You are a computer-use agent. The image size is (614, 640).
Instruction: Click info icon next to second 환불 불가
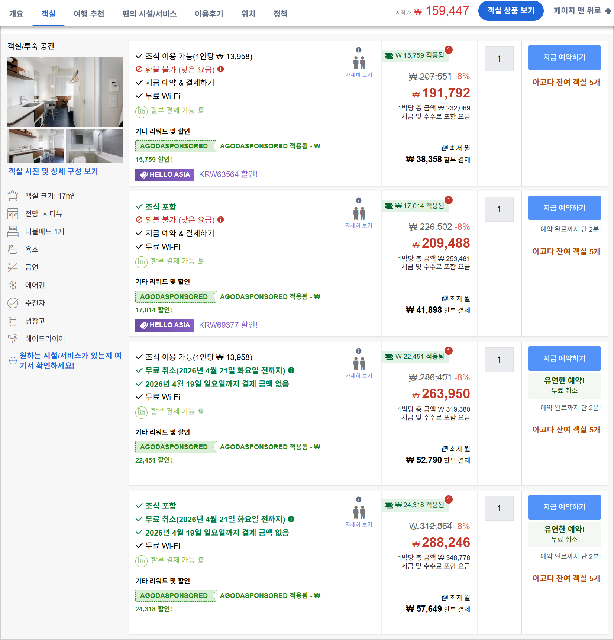point(221,220)
